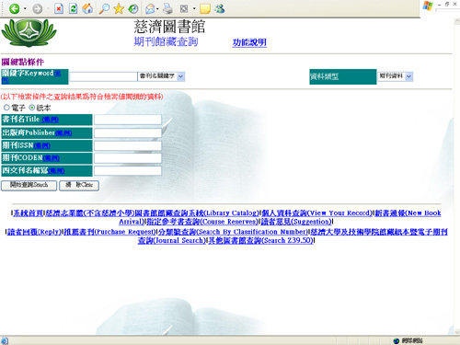This screenshot has height=345, width=460.
Task: Click the page icon in the status bar
Action: pyautogui.click(x=5, y=340)
